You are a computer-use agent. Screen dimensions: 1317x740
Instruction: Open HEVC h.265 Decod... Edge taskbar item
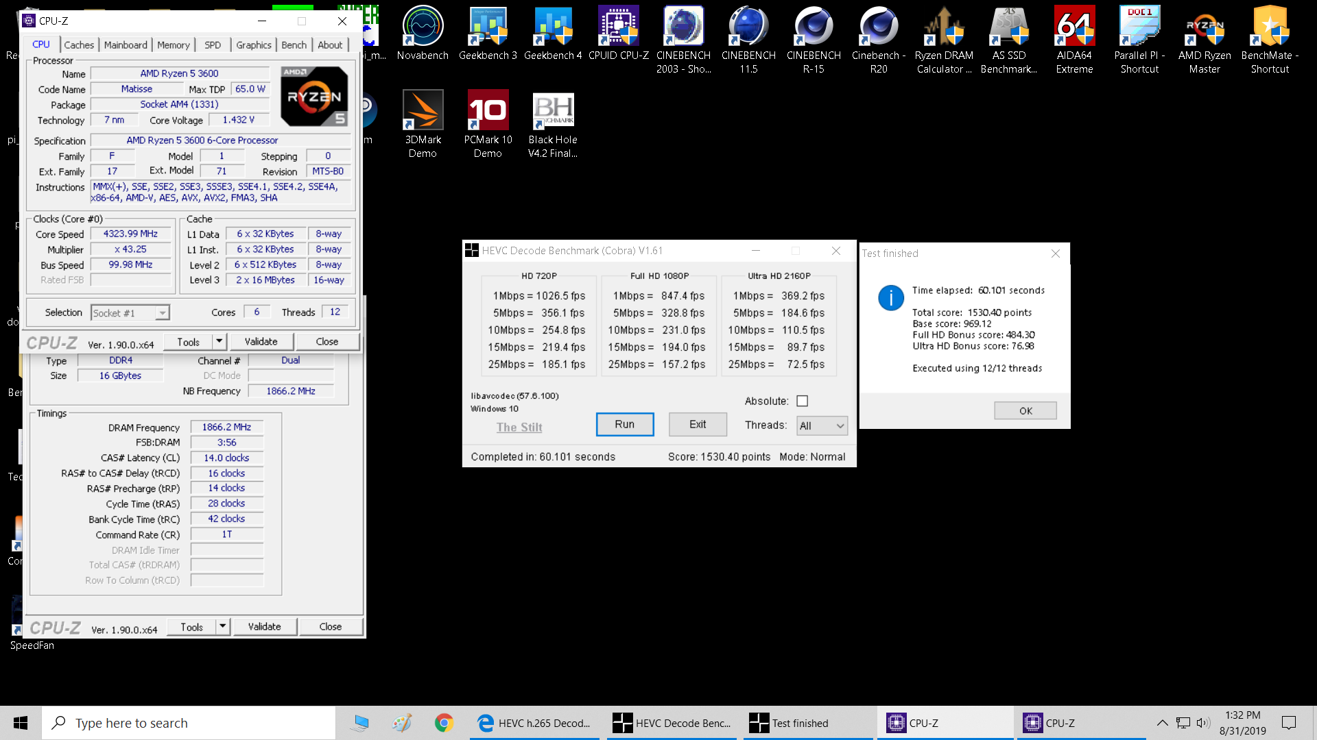[x=535, y=723]
